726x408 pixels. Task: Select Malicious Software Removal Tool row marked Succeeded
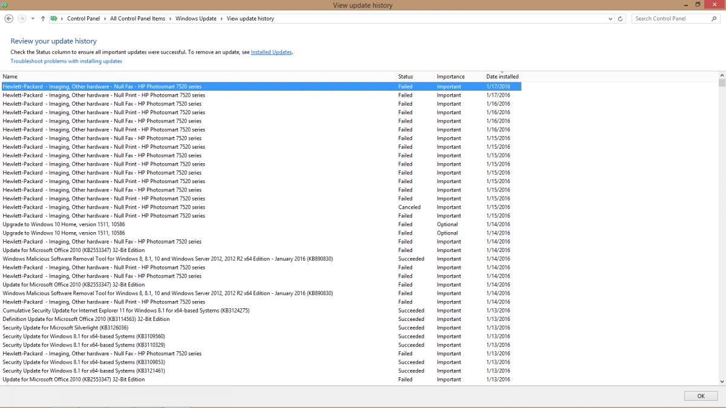[261, 259]
